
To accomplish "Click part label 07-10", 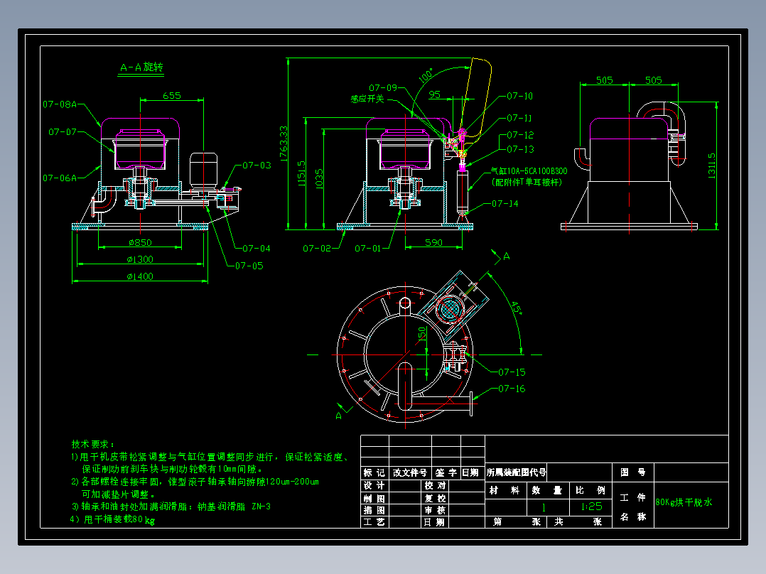I will [520, 96].
